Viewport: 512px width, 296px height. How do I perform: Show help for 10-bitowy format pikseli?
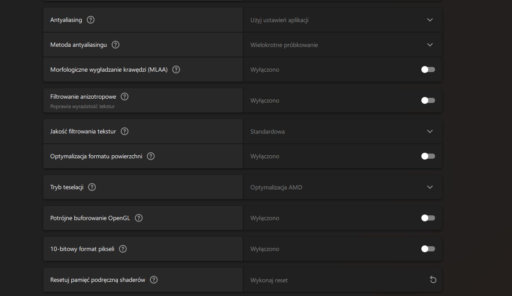click(x=123, y=249)
